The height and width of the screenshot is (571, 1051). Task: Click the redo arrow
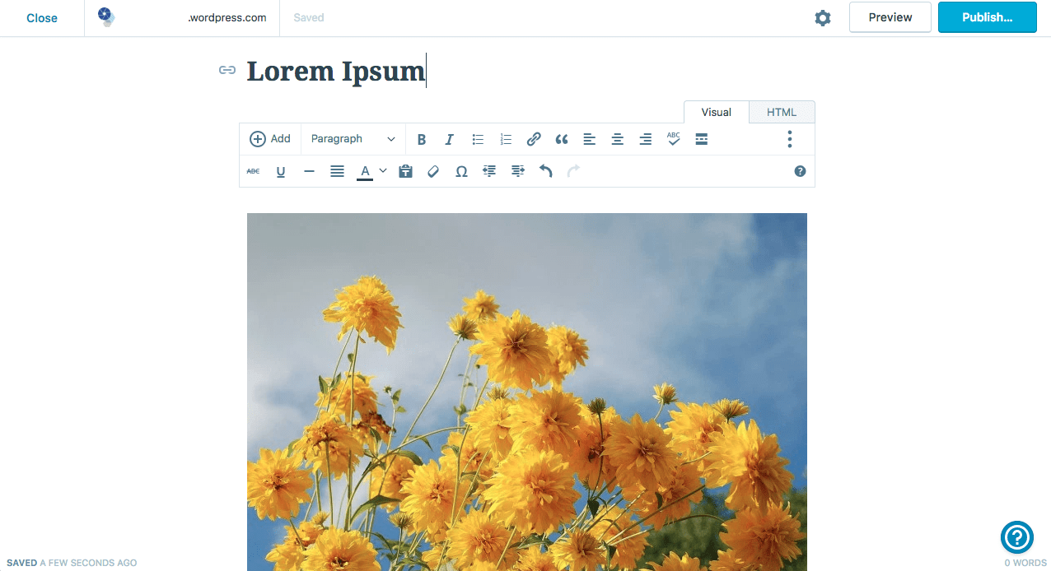[x=573, y=171]
